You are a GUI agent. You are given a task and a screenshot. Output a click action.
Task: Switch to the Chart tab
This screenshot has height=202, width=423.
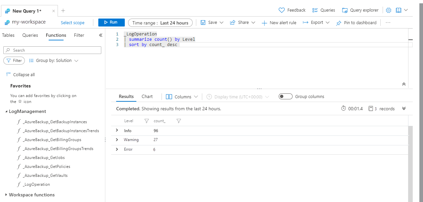click(147, 97)
